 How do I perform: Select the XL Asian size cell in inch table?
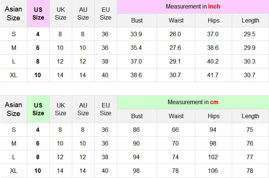(x=14, y=75)
